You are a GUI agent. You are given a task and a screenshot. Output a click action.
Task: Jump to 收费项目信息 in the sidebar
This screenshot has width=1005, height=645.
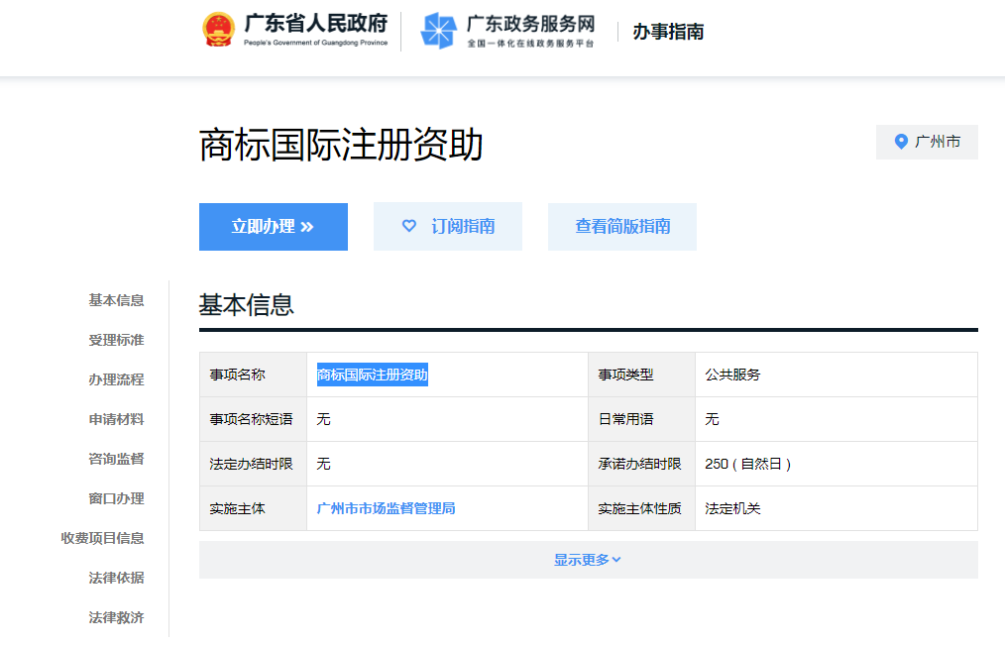(x=102, y=539)
